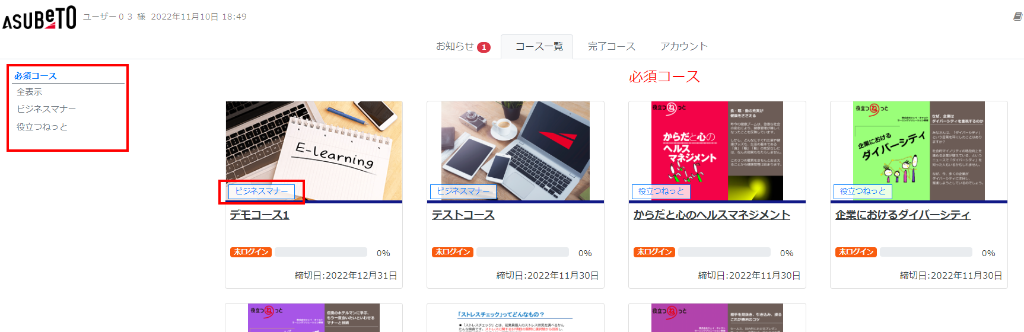Screen dimensions: 1024x332
Task: Click the ビジネスマナー tag on デモコース1
Action: pos(262,191)
